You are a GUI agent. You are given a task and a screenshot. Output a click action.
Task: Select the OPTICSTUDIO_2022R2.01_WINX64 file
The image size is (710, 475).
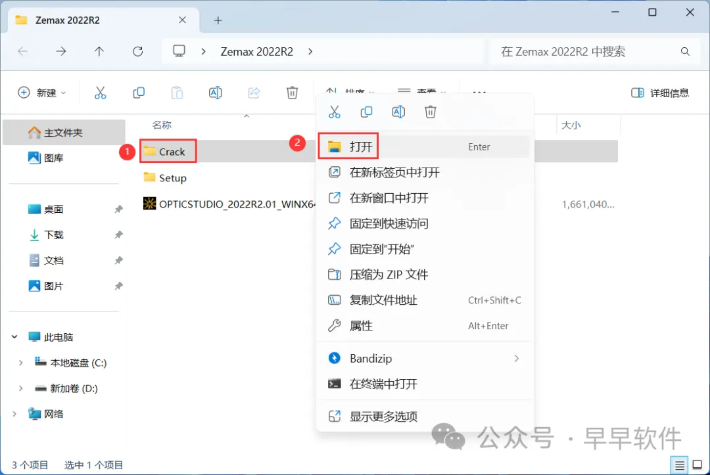229,204
